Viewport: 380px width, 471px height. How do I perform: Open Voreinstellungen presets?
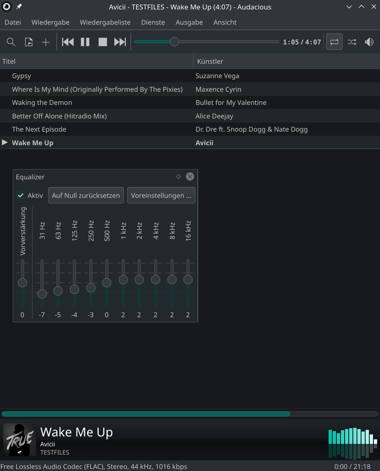161,195
